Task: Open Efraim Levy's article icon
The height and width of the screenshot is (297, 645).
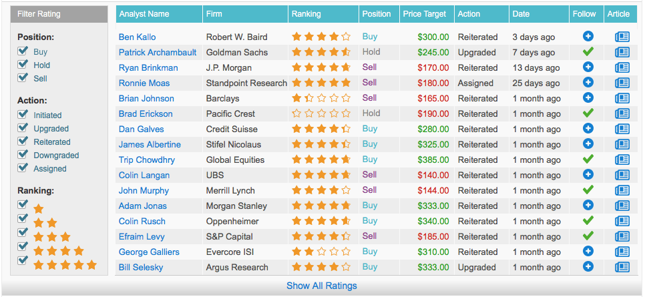Action: (622, 236)
